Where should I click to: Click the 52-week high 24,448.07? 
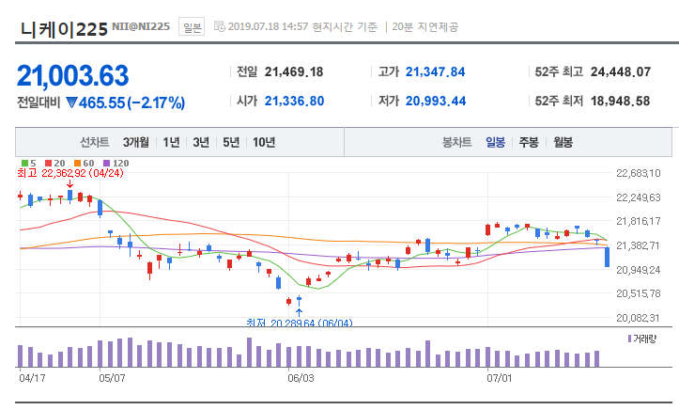click(x=621, y=72)
